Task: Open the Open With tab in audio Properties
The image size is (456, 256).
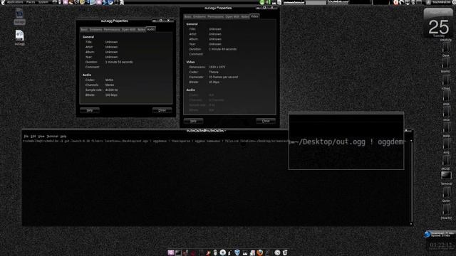Action: (128, 30)
